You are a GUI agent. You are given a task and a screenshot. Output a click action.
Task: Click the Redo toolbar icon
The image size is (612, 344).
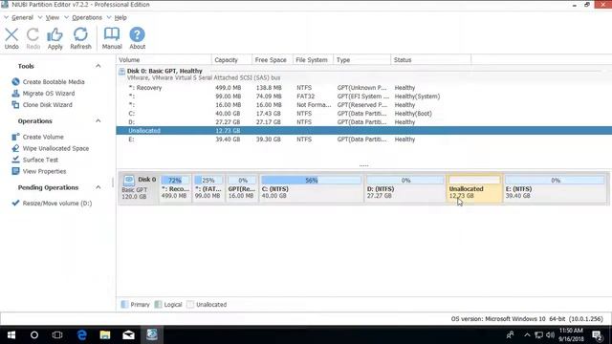(33, 34)
